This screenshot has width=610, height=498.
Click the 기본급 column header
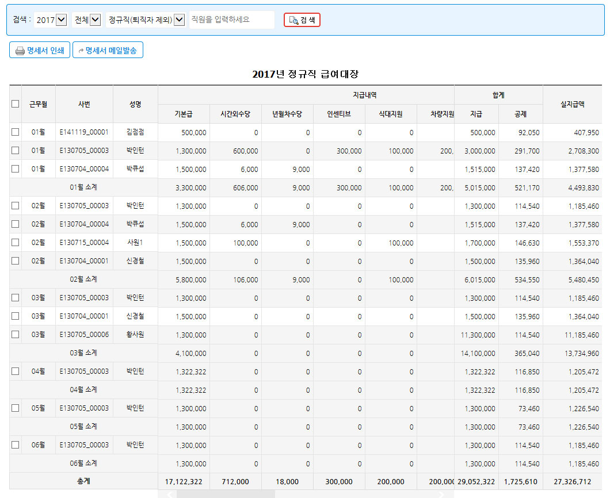pyautogui.click(x=184, y=114)
